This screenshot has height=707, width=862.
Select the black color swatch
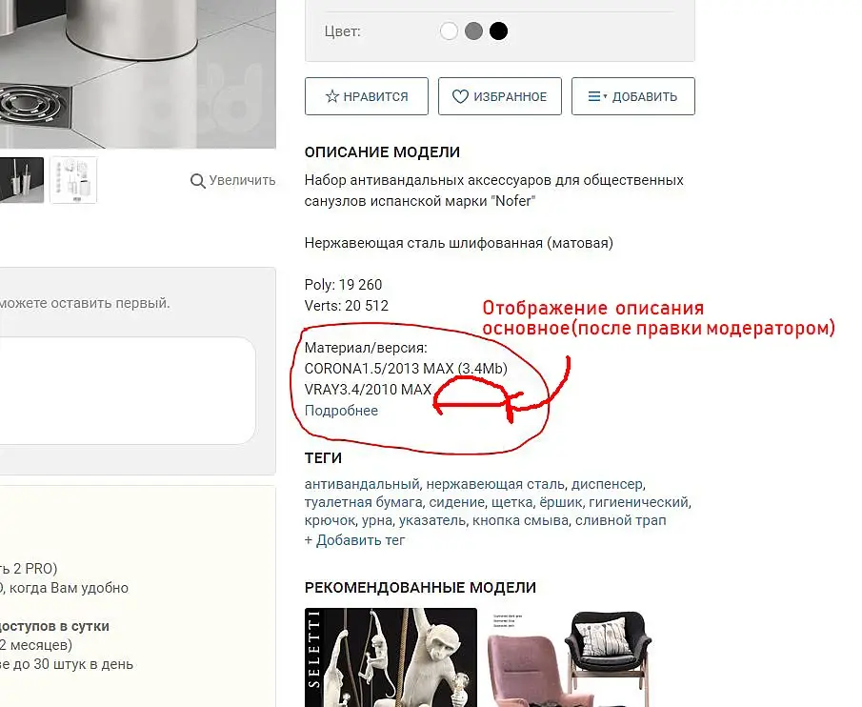coord(498,30)
